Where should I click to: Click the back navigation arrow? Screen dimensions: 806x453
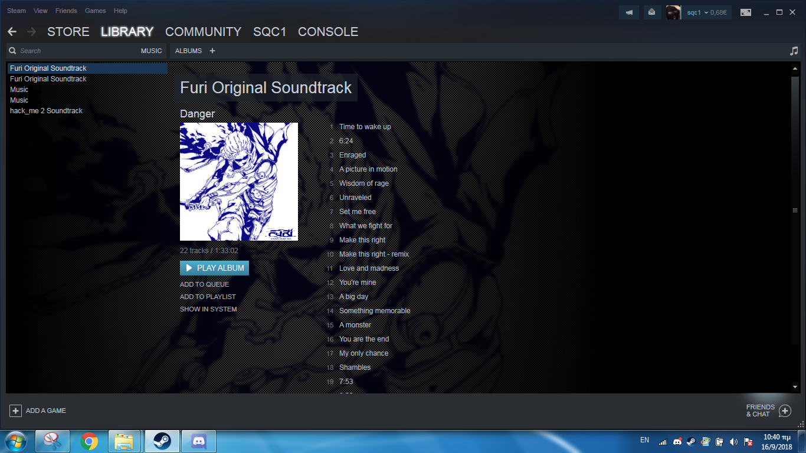tap(12, 32)
